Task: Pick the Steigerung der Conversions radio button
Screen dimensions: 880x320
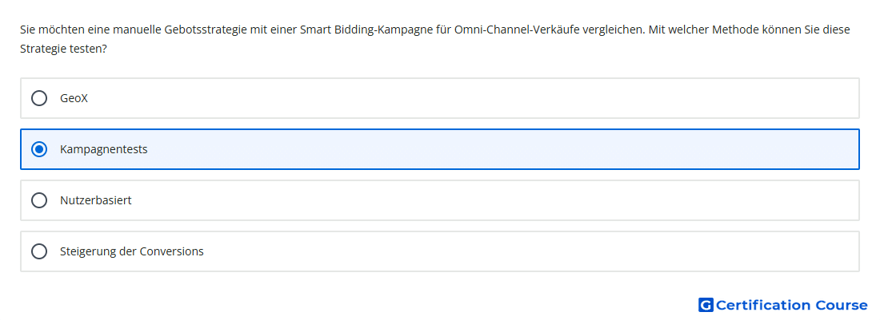Action: point(38,251)
